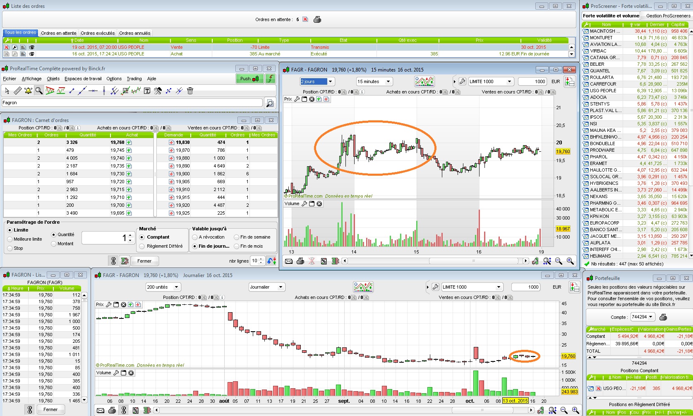The image size is (693, 416).
Task: Switch to Ordres en attente tab
Action: (58, 33)
